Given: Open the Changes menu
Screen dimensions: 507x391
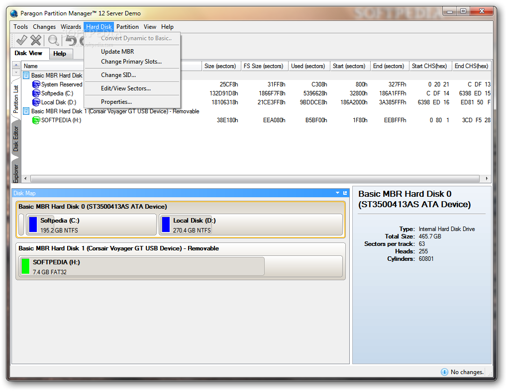Looking at the screenshot, I should pos(44,27).
